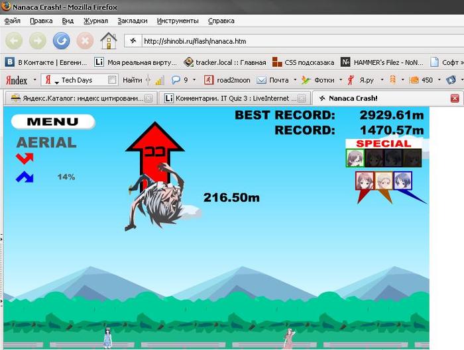
Task: Close the Nanaca Crash! tab with red X
Action: tap(455, 99)
